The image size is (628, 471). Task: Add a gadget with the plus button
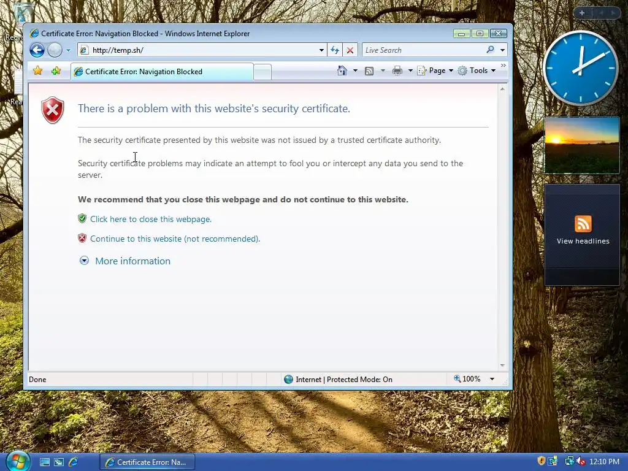(582, 13)
